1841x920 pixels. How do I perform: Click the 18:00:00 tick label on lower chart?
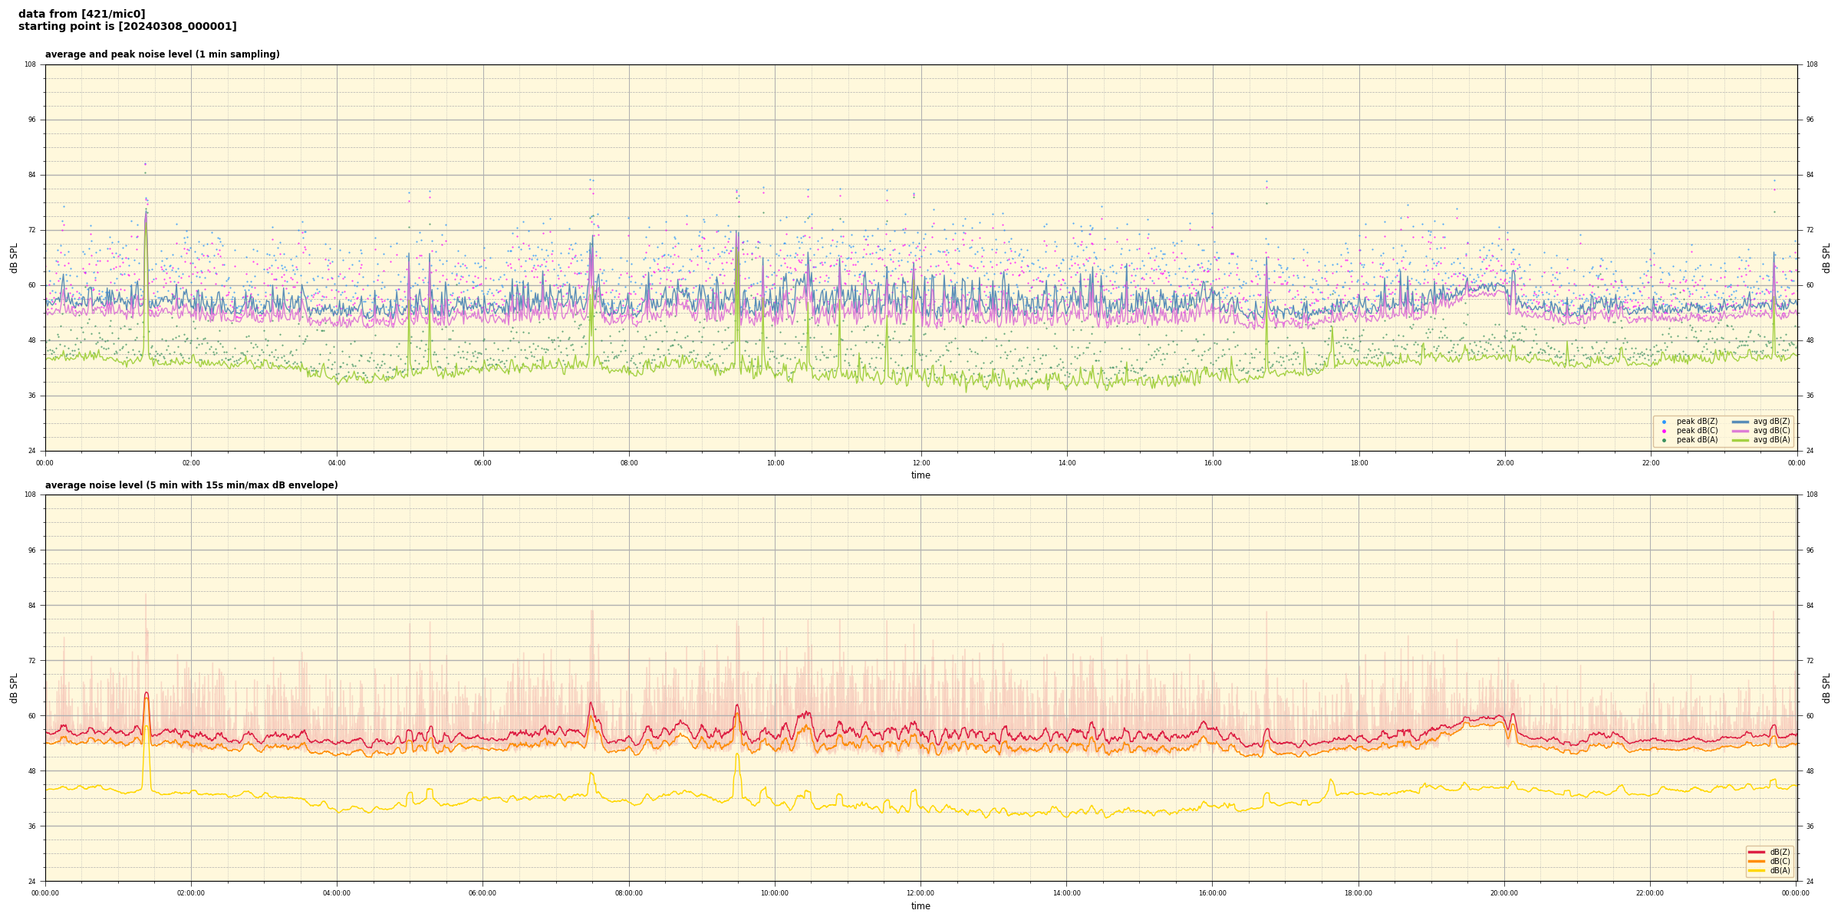[x=1359, y=893]
